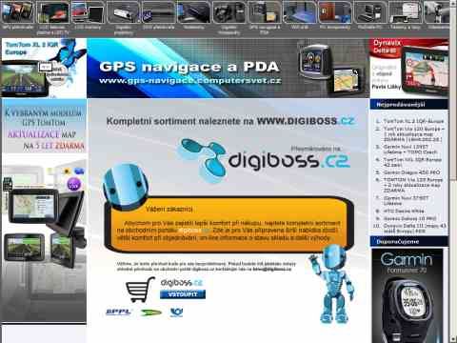The height and width of the screenshot is (343, 457).
Task: Click the VSTOUPIT button
Action: [183, 294]
